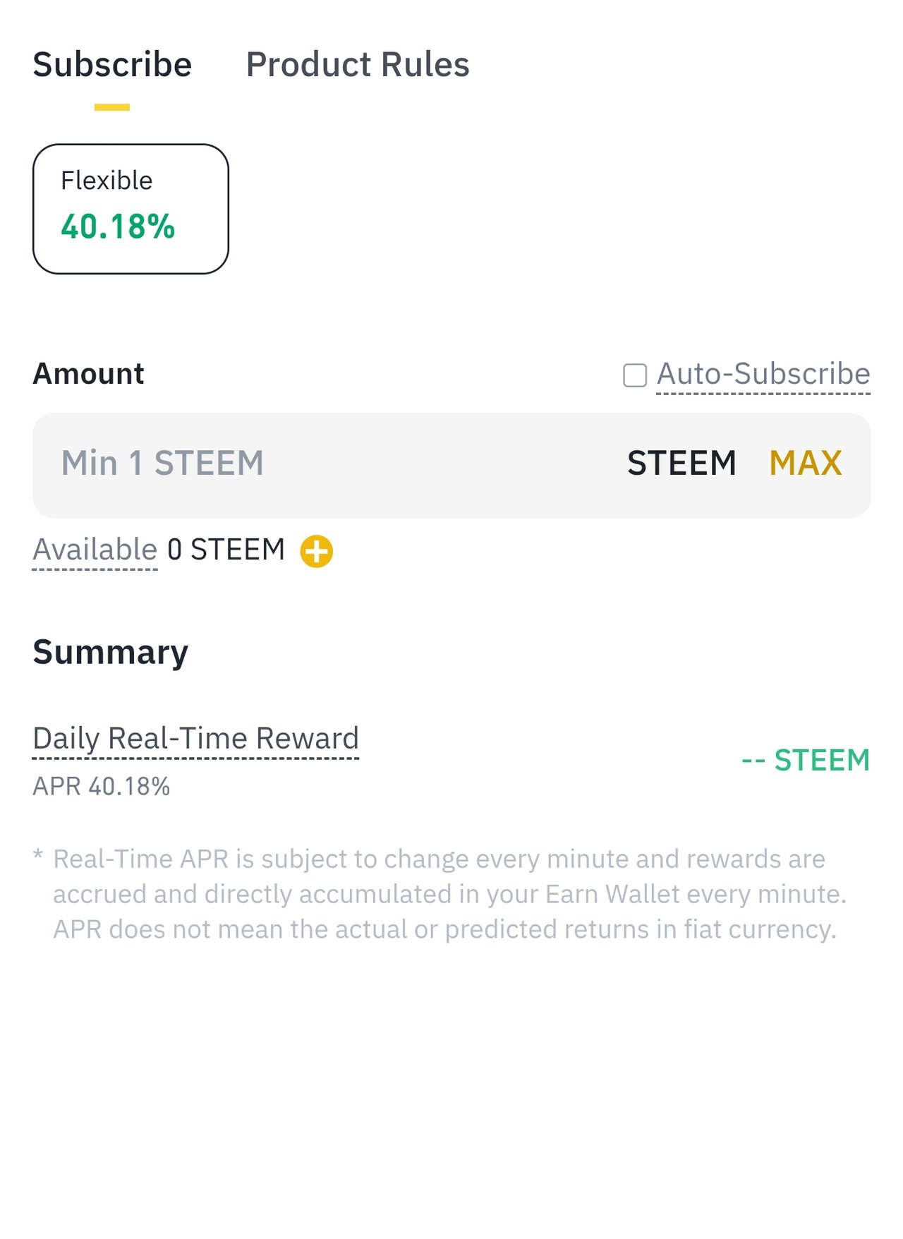Choose the Flexible 40.18% option card
Image resolution: width=903 pixels, height=1239 pixels.
coord(131,209)
